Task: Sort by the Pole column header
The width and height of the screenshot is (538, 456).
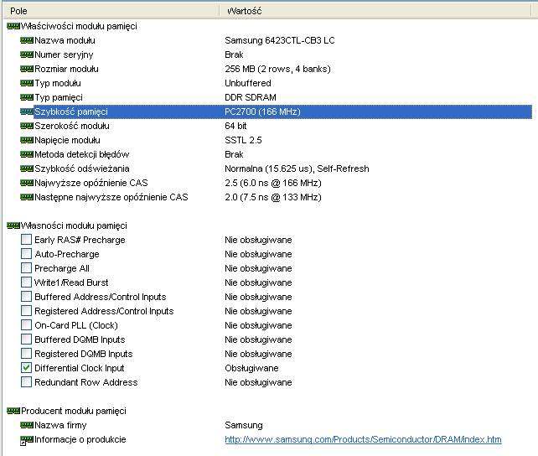Action: [x=109, y=10]
